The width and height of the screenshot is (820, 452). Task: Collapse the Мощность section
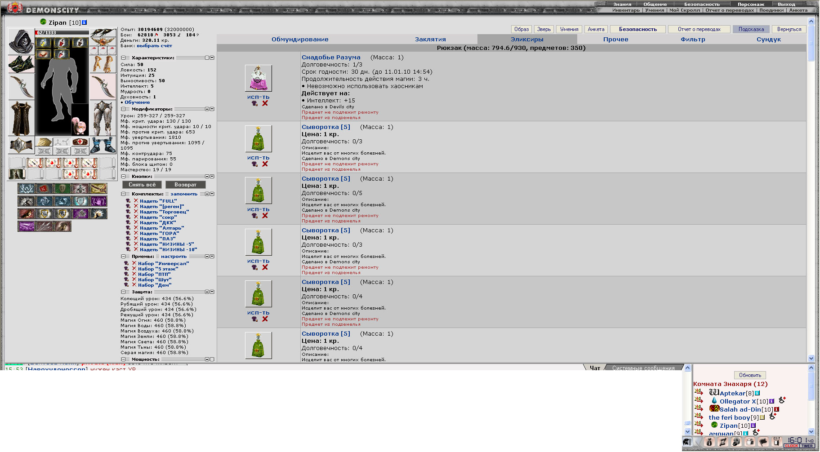pos(123,359)
